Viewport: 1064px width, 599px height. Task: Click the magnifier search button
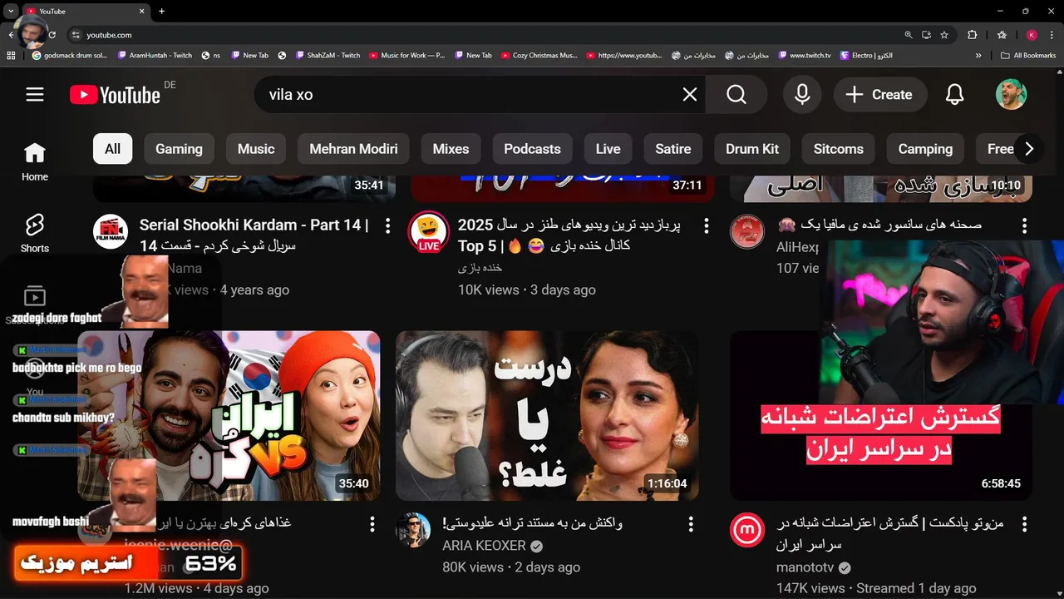click(x=736, y=95)
